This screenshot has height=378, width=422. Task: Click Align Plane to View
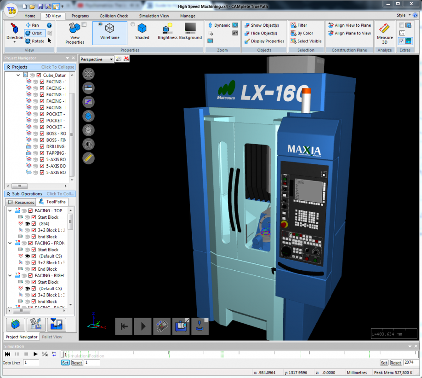click(x=349, y=33)
